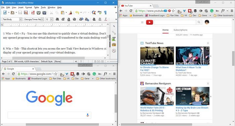The width and height of the screenshot is (235, 126).
Task: Toggle Bold formatting in Writer
Action: (57, 19)
